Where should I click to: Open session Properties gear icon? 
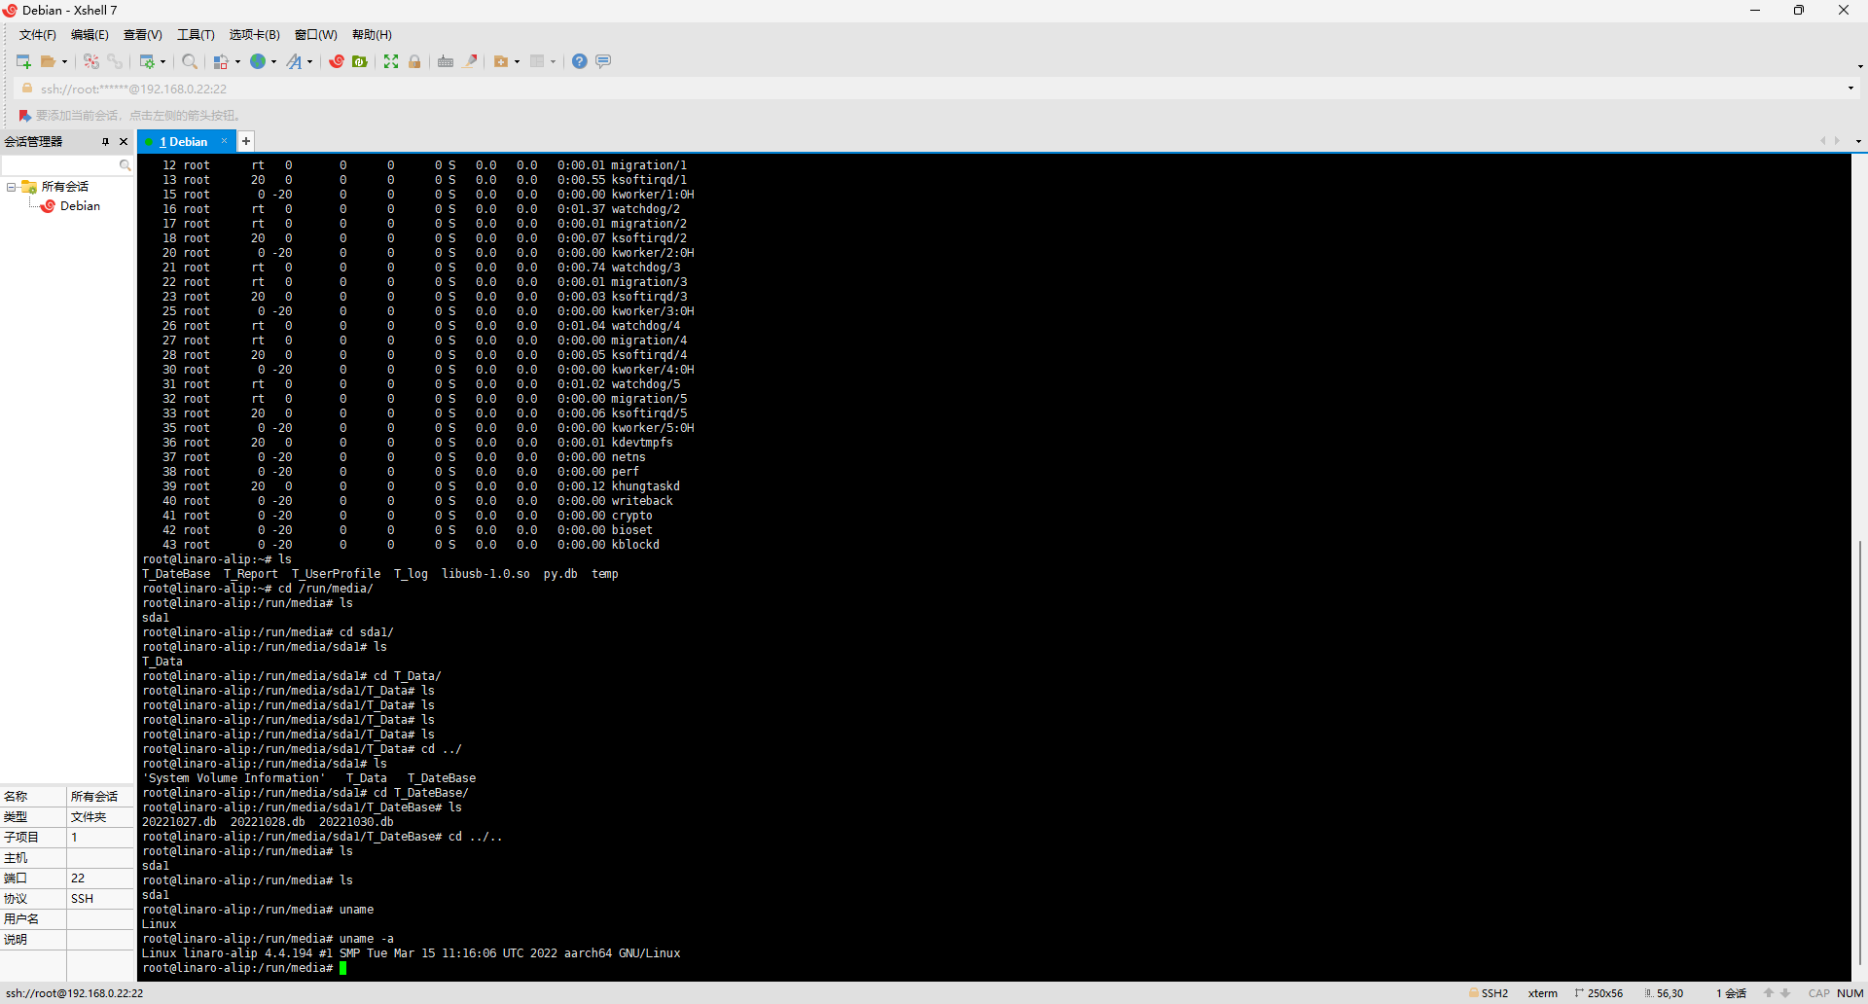click(147, 61)
